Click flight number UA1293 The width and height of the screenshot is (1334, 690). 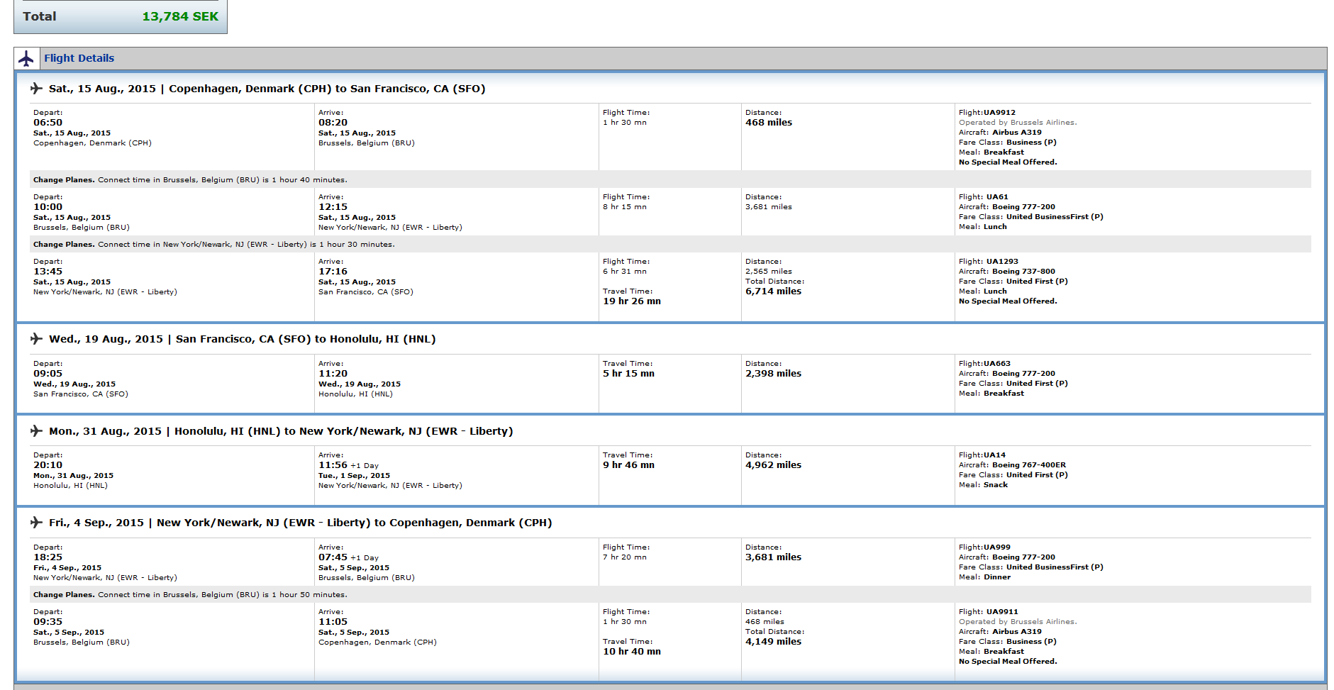[x=1001, y=261]
